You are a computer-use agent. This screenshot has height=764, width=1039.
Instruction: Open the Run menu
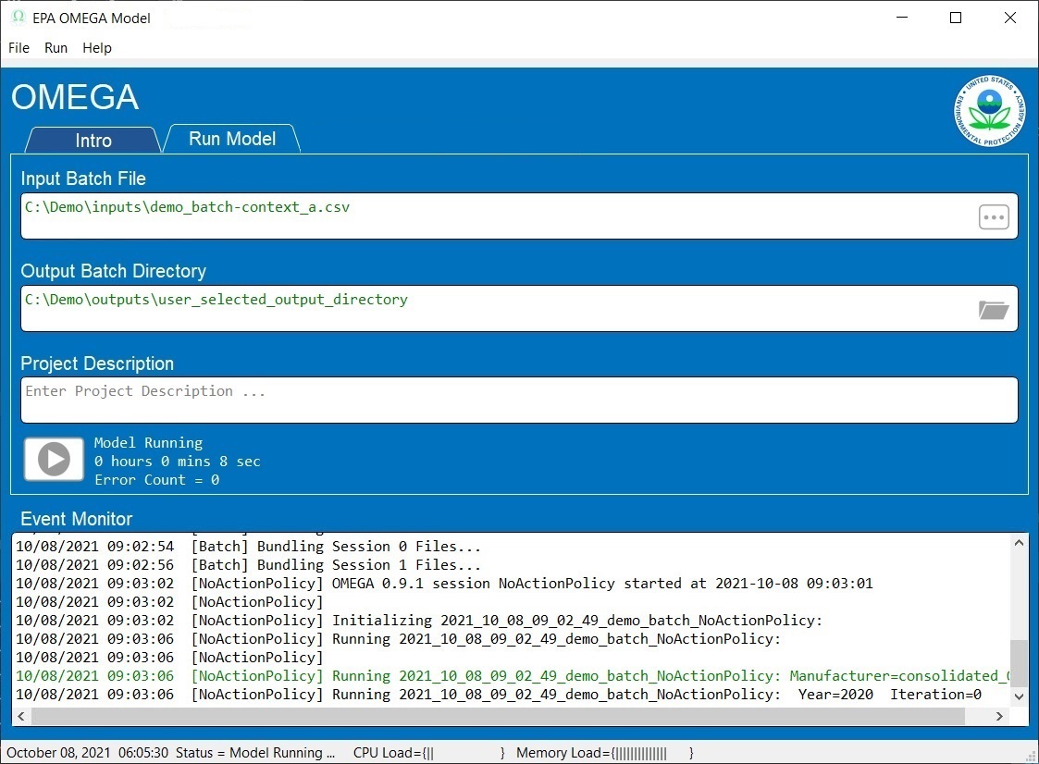click(56, 48)
